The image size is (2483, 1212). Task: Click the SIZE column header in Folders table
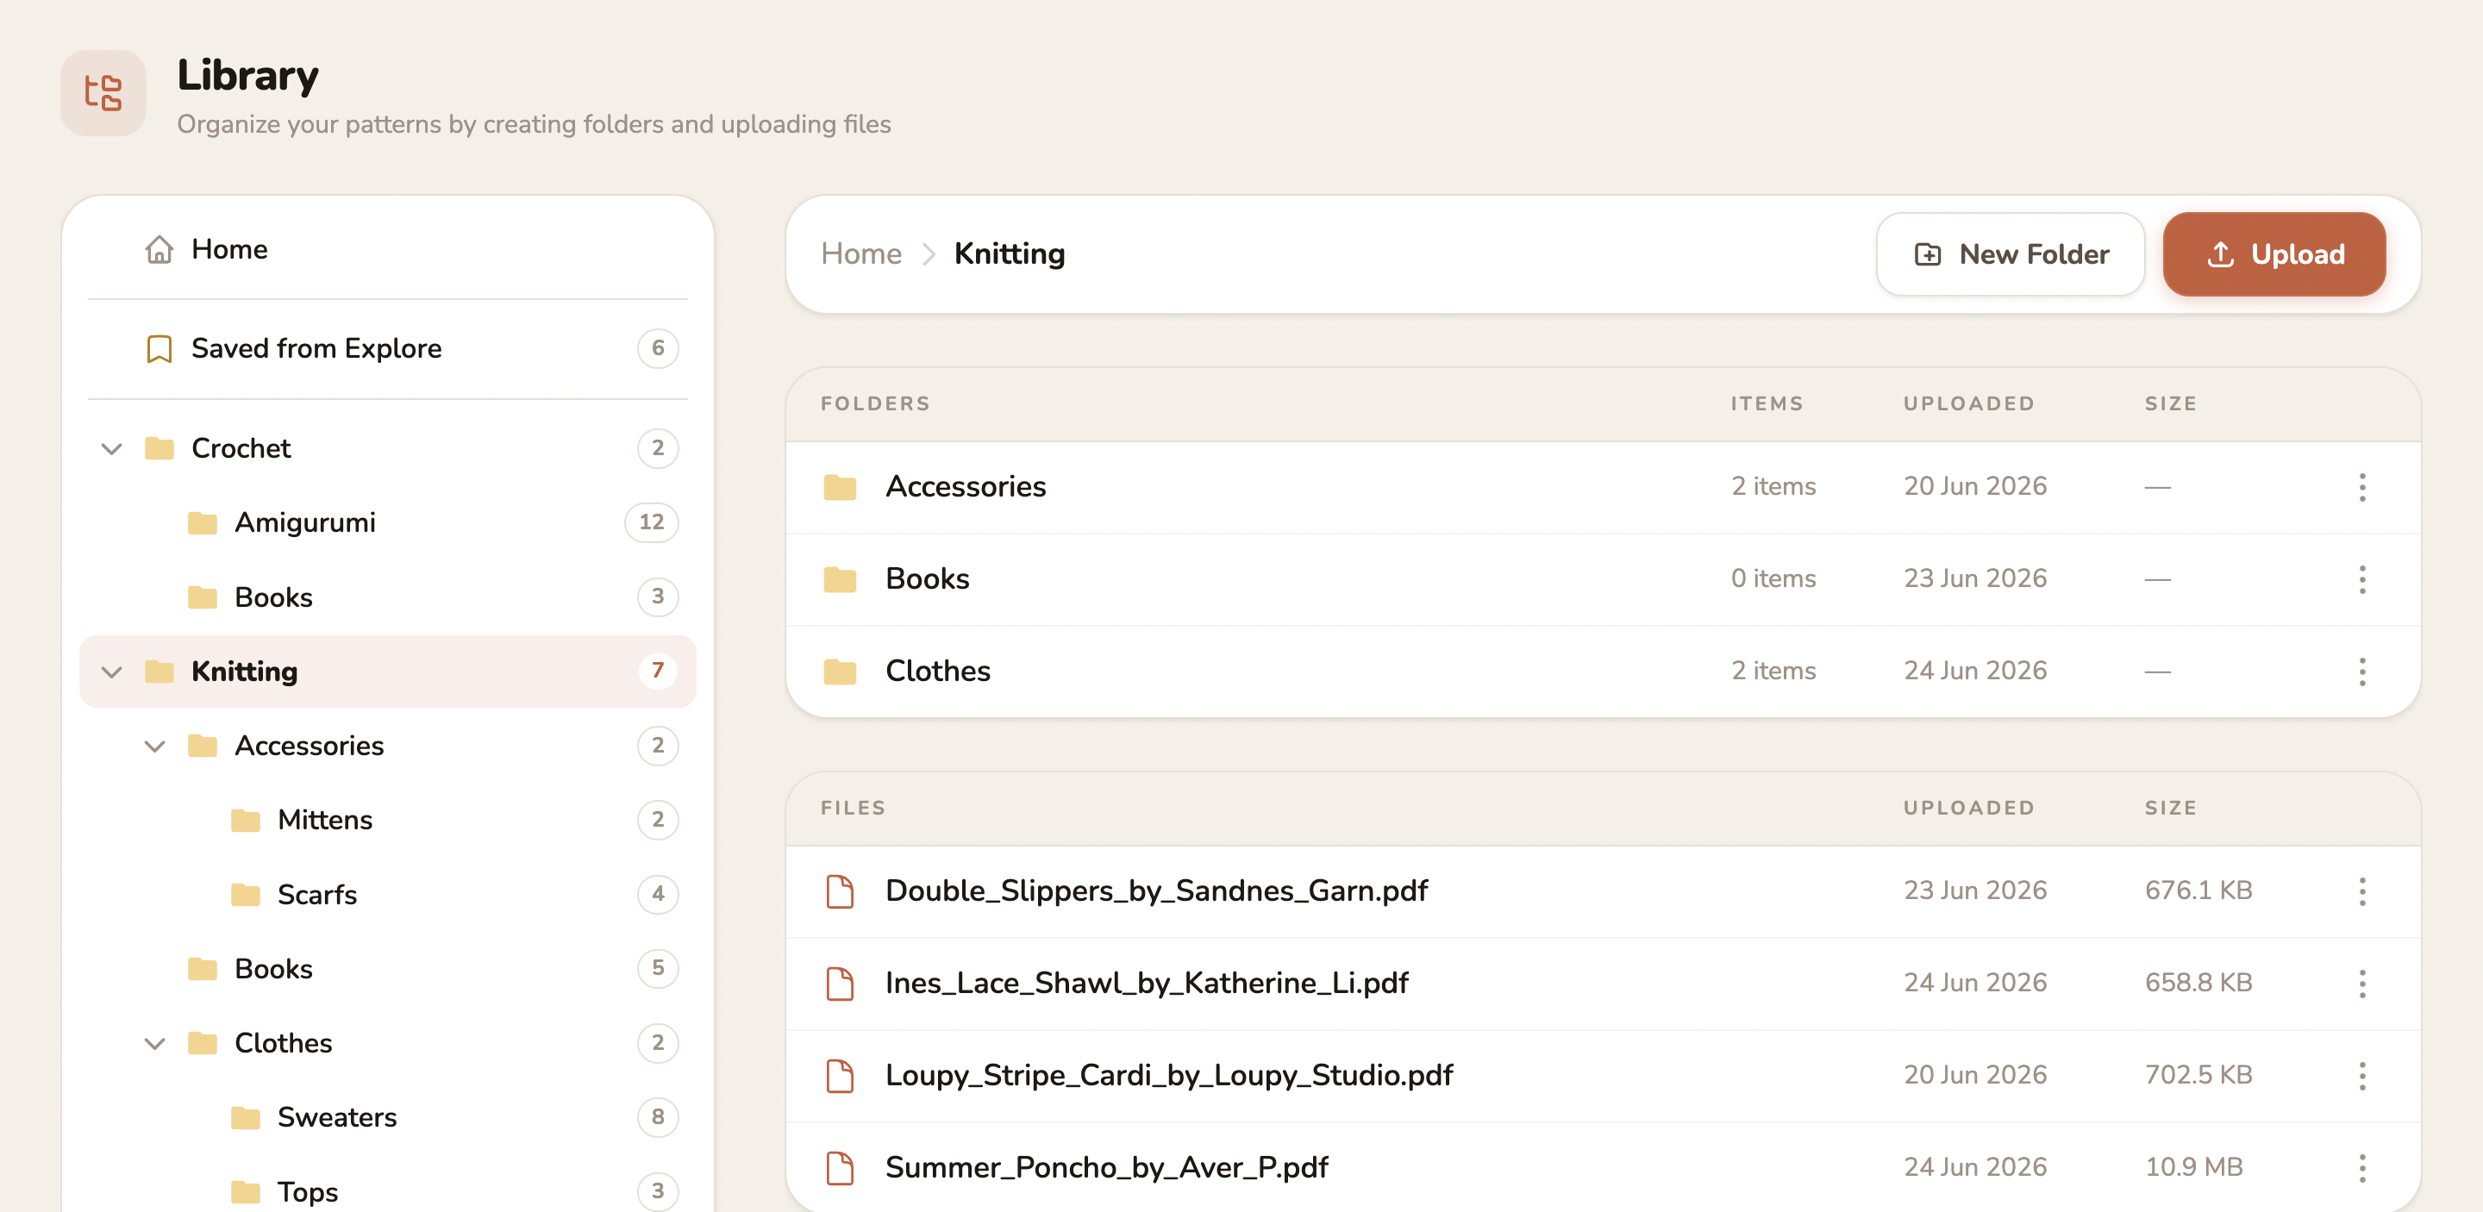coord(2170,403)
